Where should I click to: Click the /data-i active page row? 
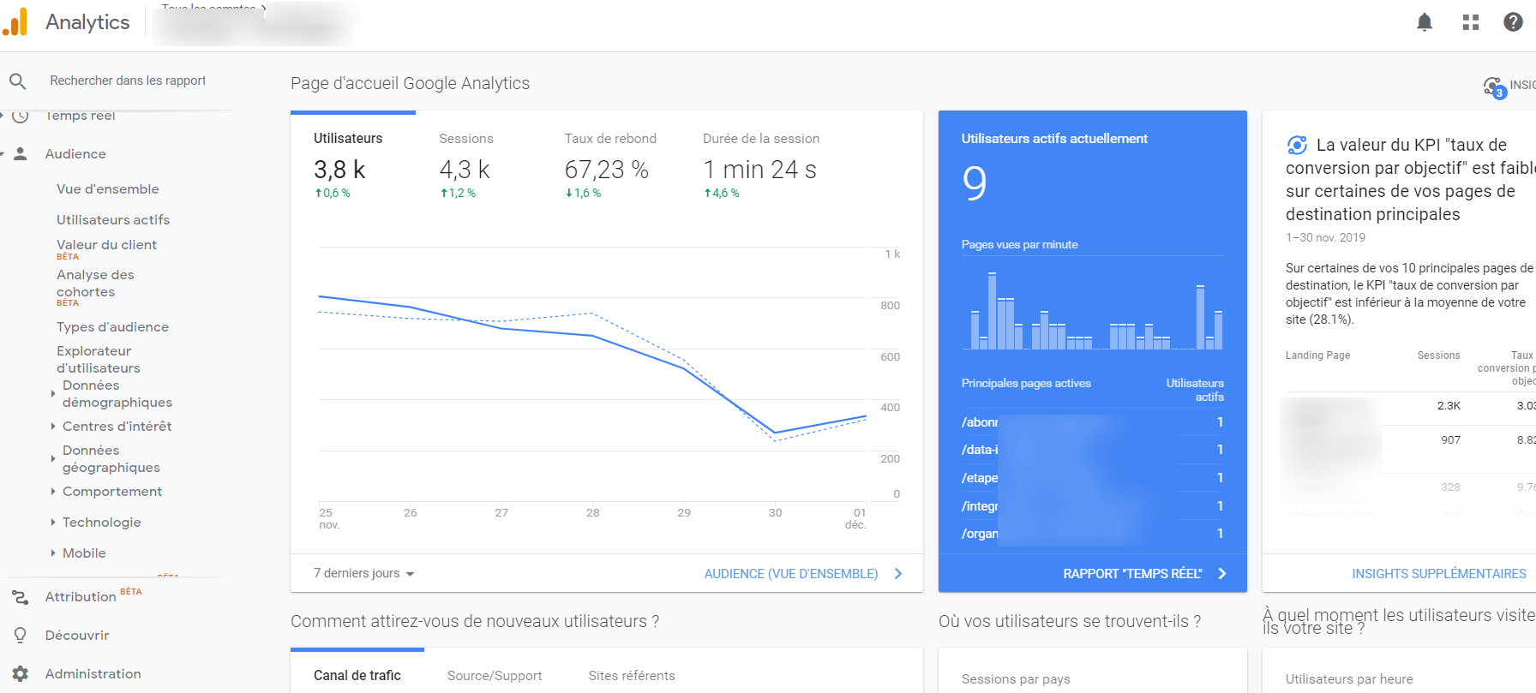(1092, 450)
